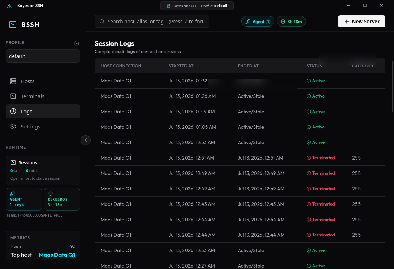
Task: Click the Kerberos 3h 18m top badge
Action: [291, 22]
